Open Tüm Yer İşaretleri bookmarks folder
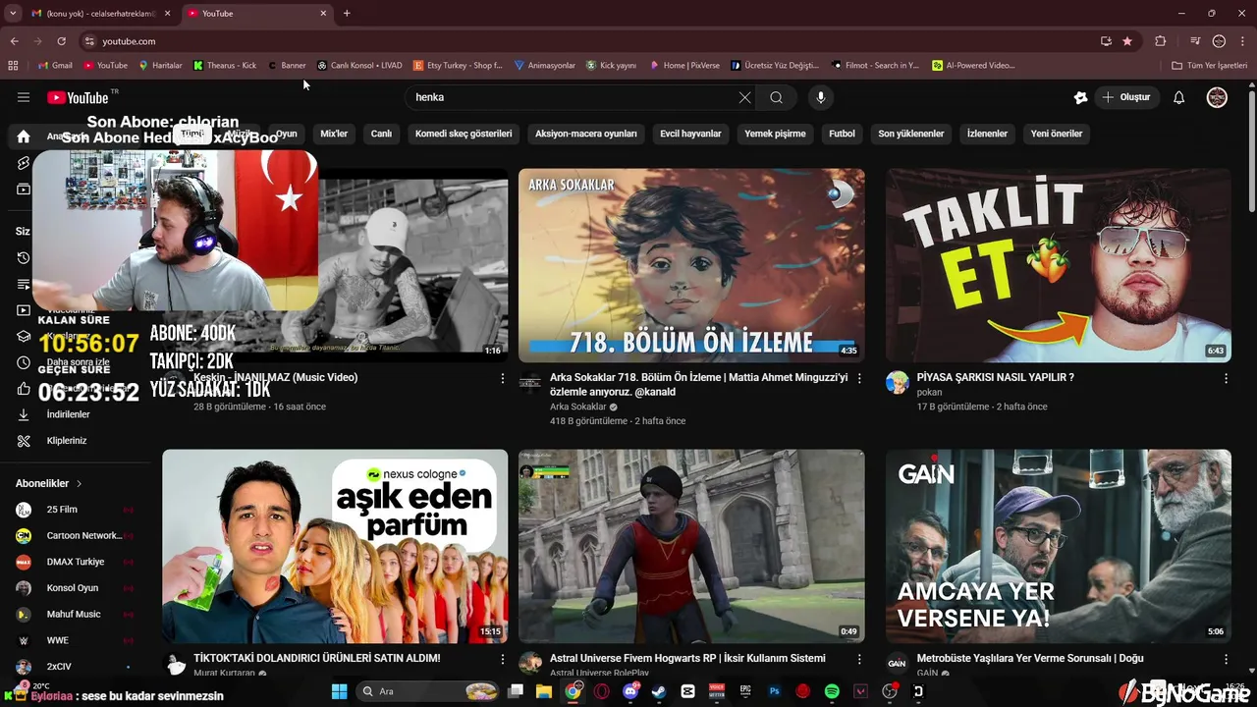 [x=1210, y=66]
